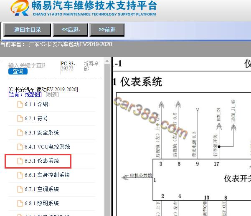Go forward with the >>前进 button
The image size is (251, 216).
(x=107, y=30)
